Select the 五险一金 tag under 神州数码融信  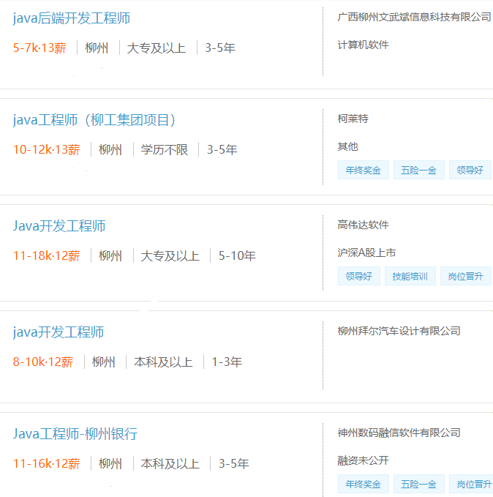[x=418, y=484]
